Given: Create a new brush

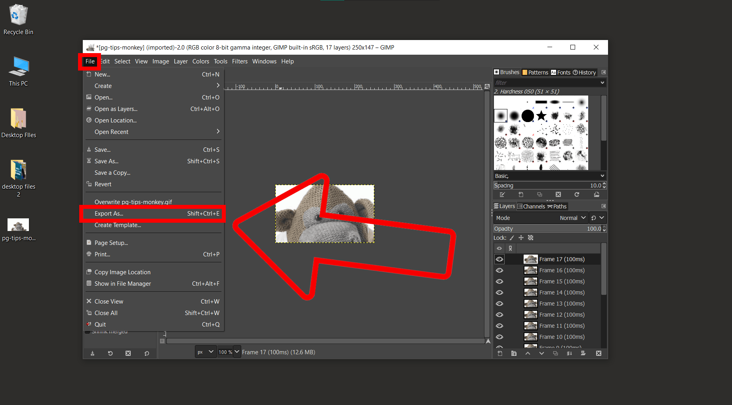Looking at the screenshot, I should click(x=521, y=195).
